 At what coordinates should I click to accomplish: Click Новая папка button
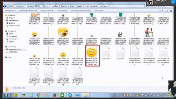coord(99,11)
